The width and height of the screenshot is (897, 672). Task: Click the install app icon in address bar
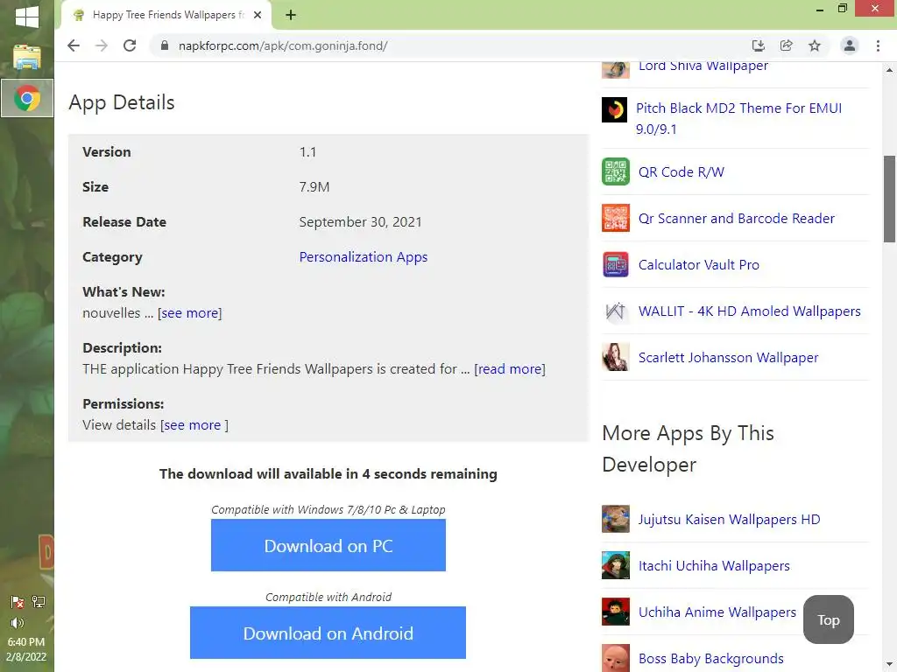coord(758,45)
